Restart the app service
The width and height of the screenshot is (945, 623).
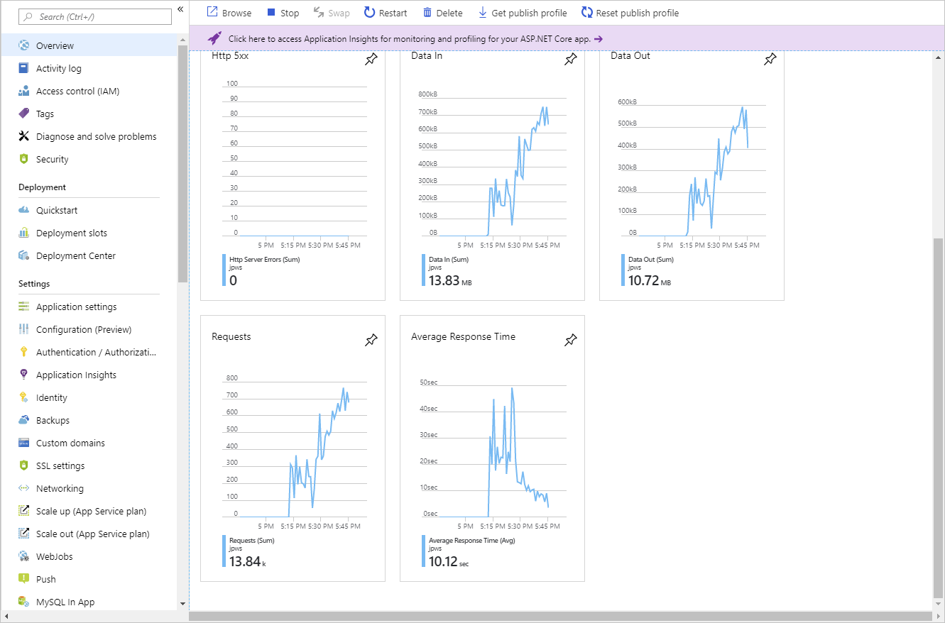(386, 13)
